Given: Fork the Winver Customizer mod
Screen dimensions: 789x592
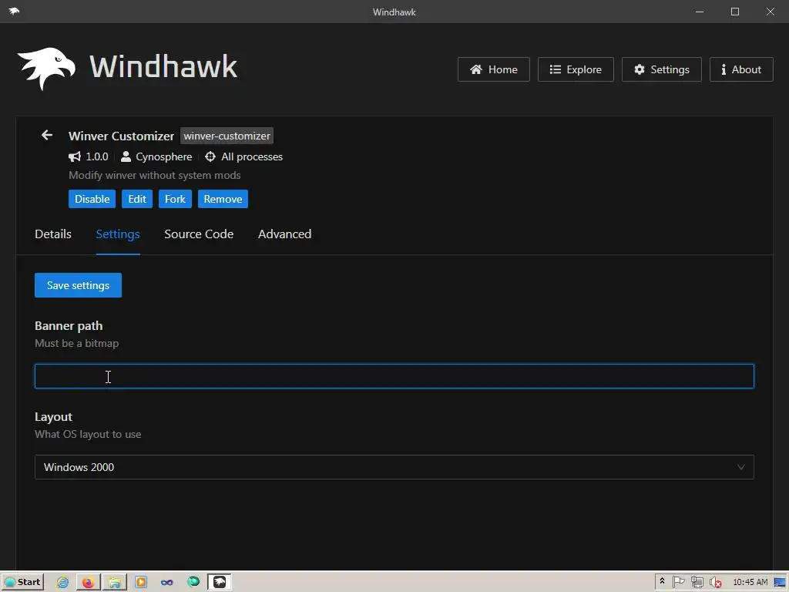Looking at the screenshot, I should 175,199.
